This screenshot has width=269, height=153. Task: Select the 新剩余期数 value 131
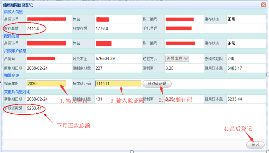[99, 99]
